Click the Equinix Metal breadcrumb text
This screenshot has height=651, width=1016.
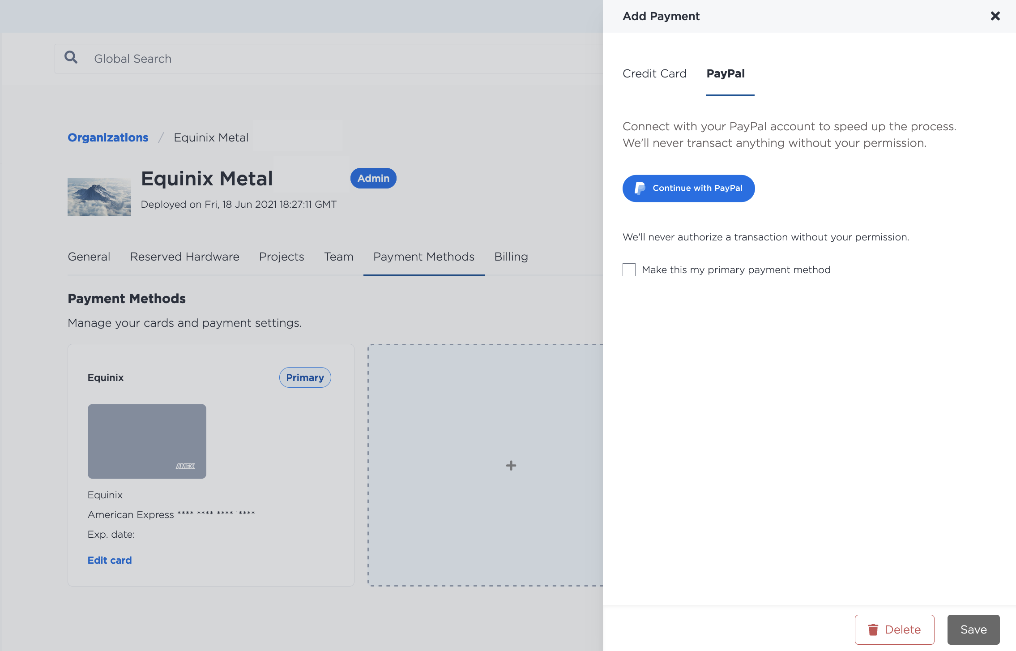click(211, 137)
